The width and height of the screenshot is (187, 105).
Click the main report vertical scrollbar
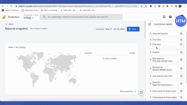click(x=145, y=30)
